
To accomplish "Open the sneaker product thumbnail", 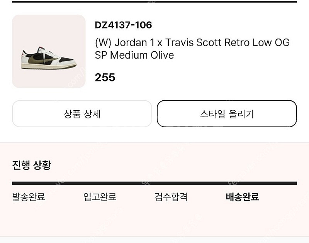I will (49, 51).
